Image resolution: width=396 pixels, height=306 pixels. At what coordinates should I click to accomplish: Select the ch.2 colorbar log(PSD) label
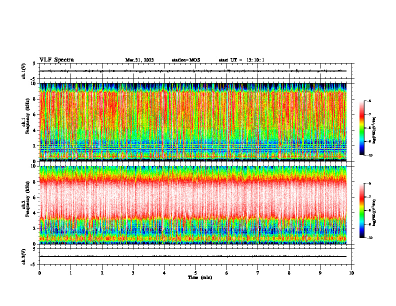[374, 213]
